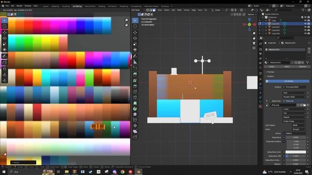Toggle the camera view icon in the 3D viewport
The height and width of the screenshot is (175, 312).
pyautogui.click(x=254, y=43)
